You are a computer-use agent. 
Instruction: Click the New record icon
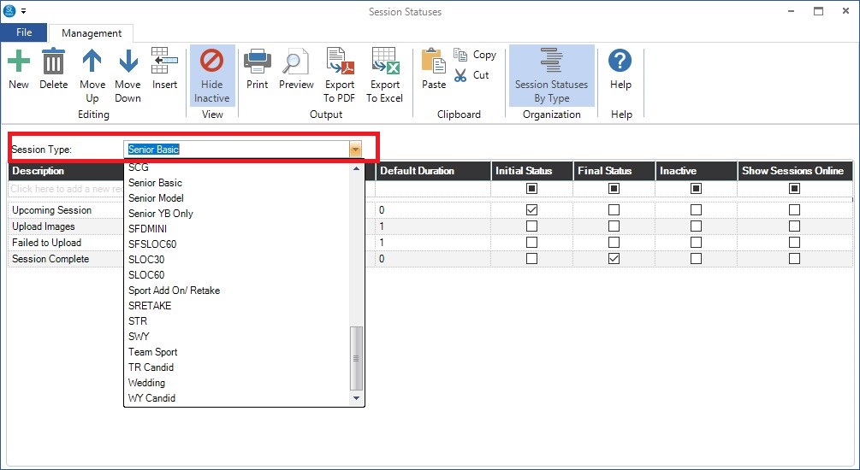pos(19,61)
